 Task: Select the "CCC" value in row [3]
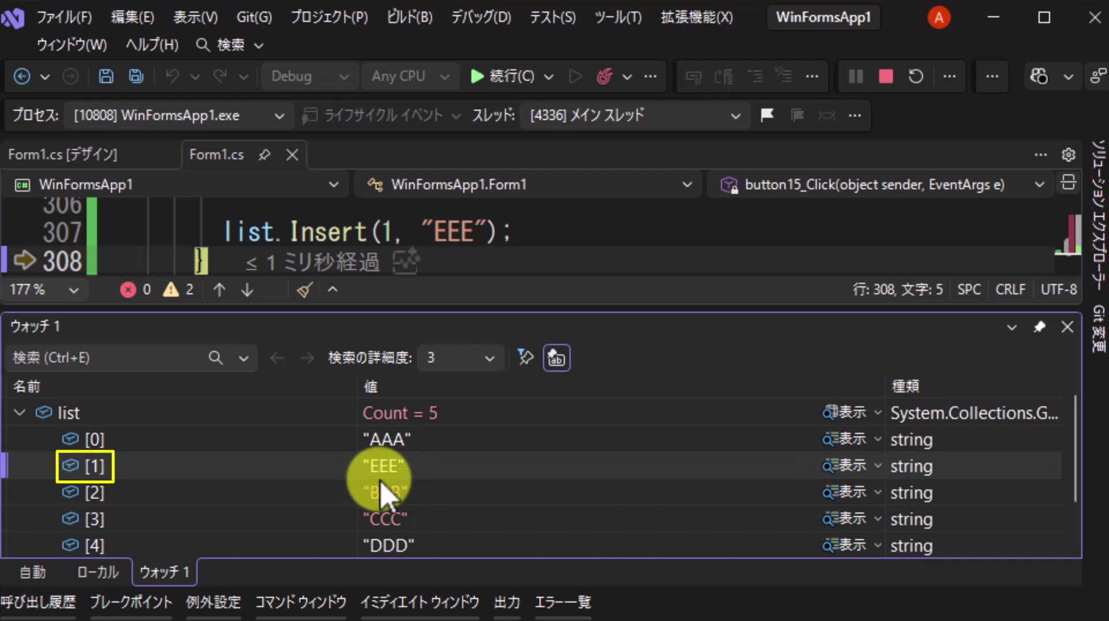click(x=385, y=519)
